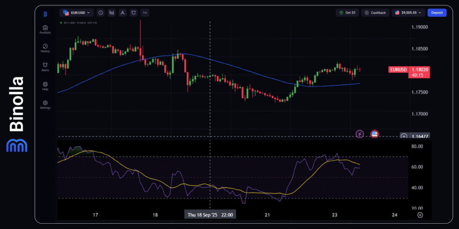459x229 pixels.
Task: Open the trade History panel
Action: pyautogui.click(x=45, y=47)
